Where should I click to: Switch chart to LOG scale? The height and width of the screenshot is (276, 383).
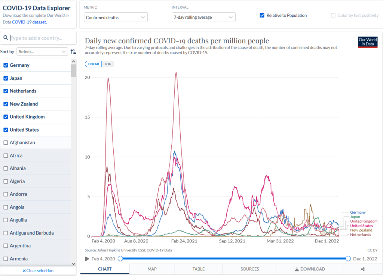[x=108, y=64]
